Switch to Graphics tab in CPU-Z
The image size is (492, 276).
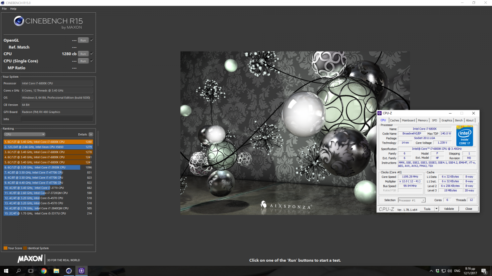coord(447,120)
